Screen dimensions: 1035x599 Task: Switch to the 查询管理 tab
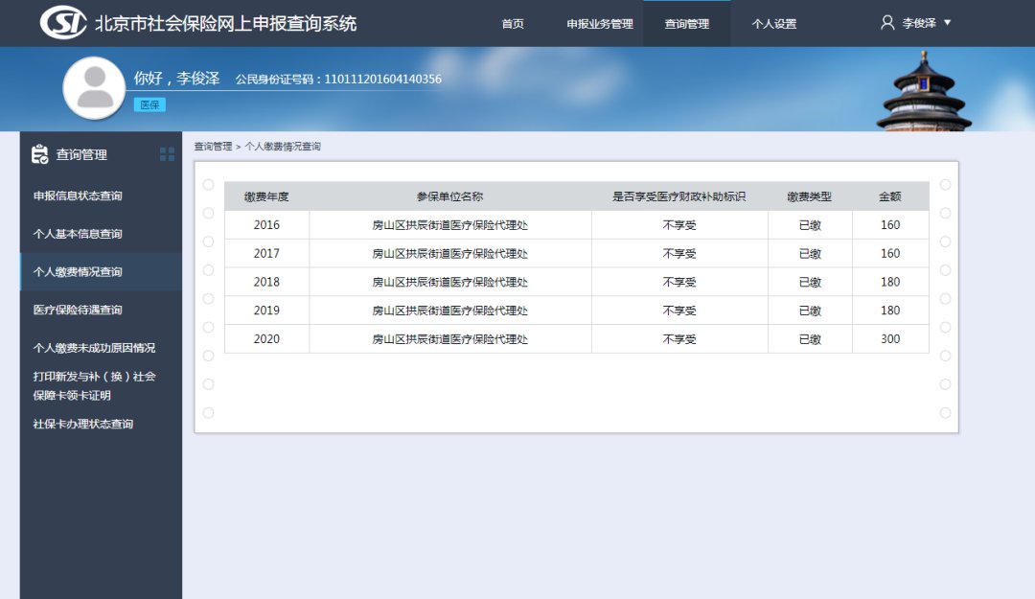point(687,24)
